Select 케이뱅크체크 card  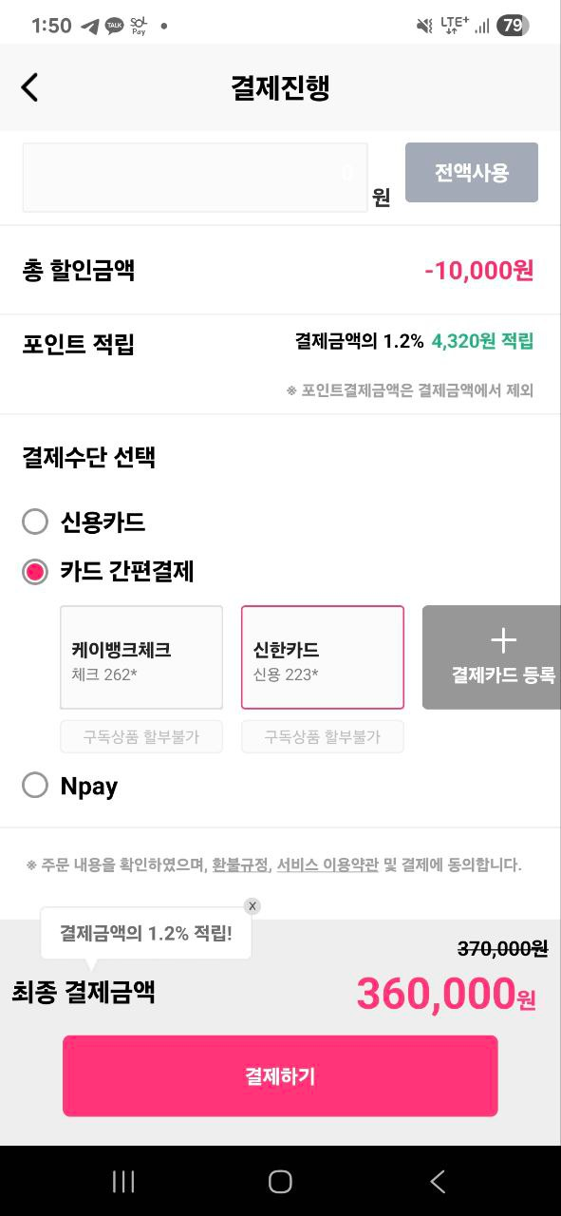click(141, 657)
